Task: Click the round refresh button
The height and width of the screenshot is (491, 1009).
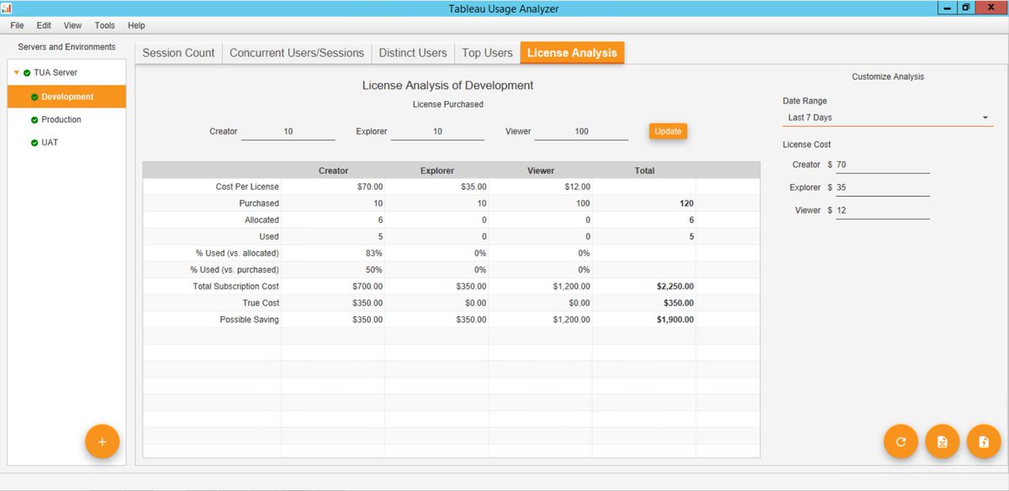Action: point(901,441)
